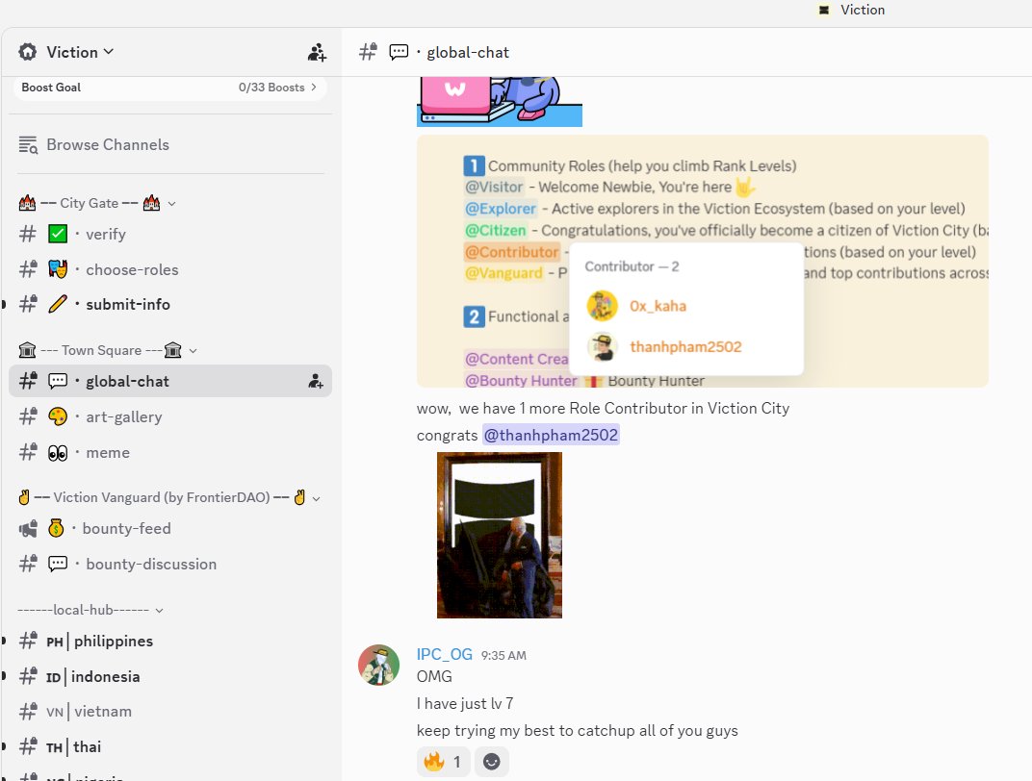Click the @Explorer role mention
The image size is (1032, 781).
click(501, 209)
